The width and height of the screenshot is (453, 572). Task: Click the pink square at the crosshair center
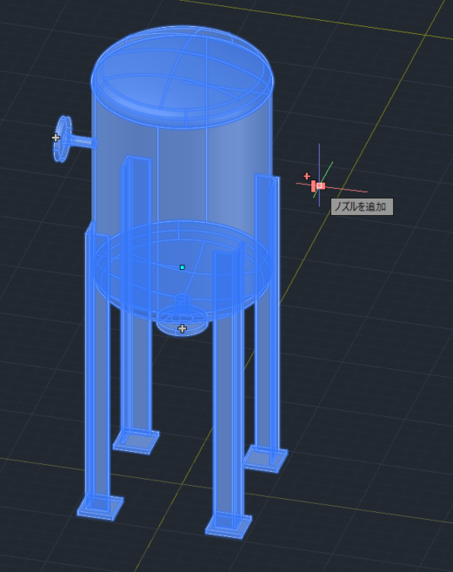point(320,185)
